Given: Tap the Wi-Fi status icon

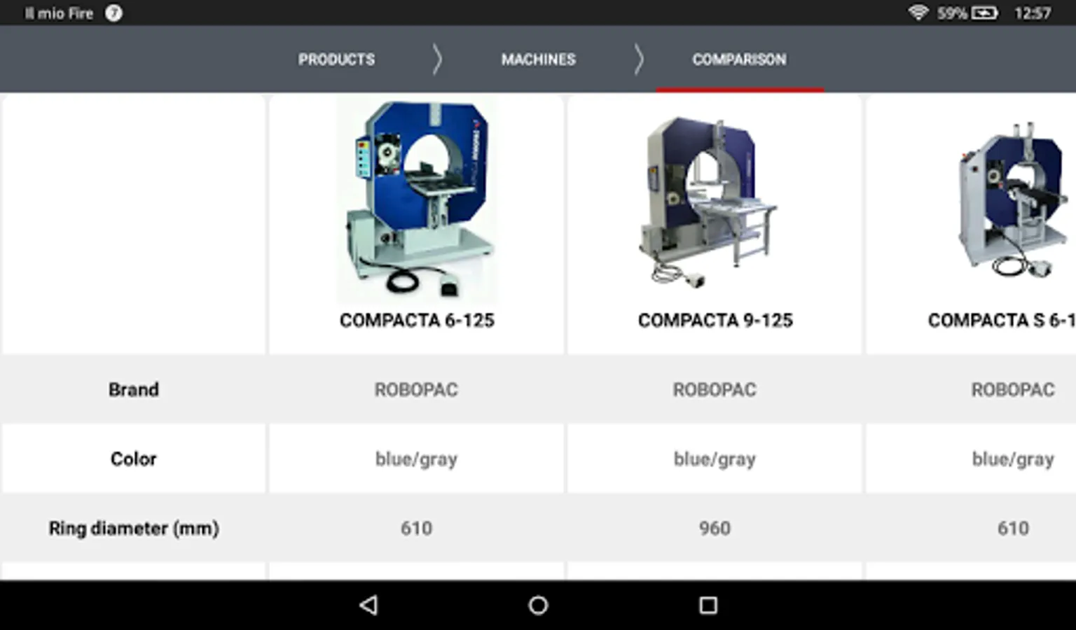Looking at the screenshot, I should (x=918, y=13).
